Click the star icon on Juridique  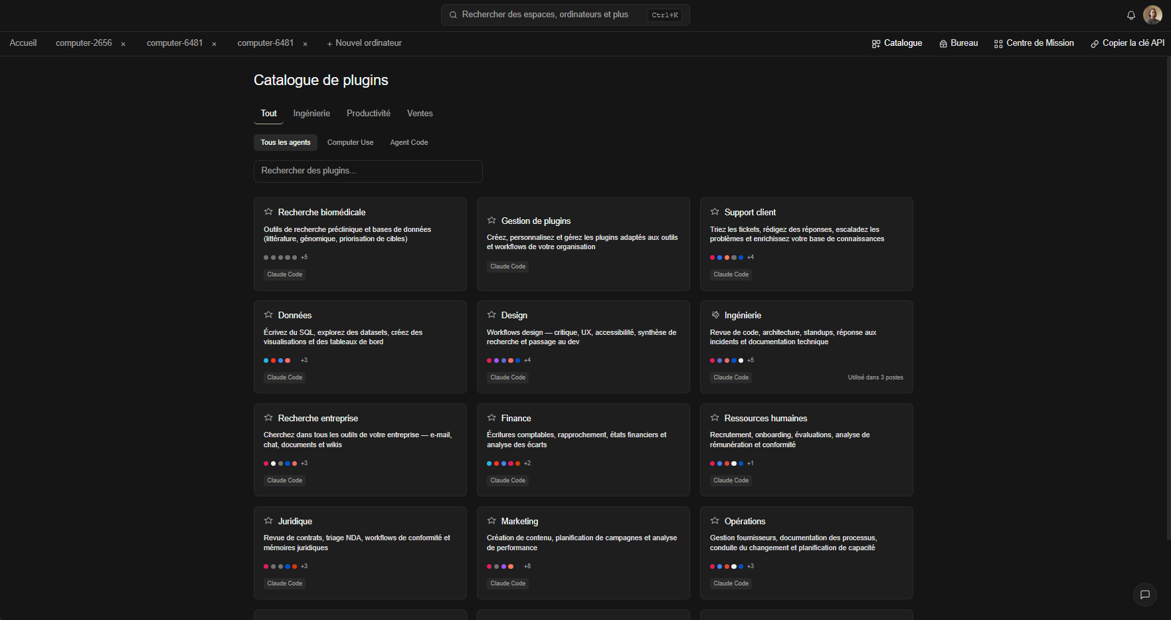[x=268, y=521]
